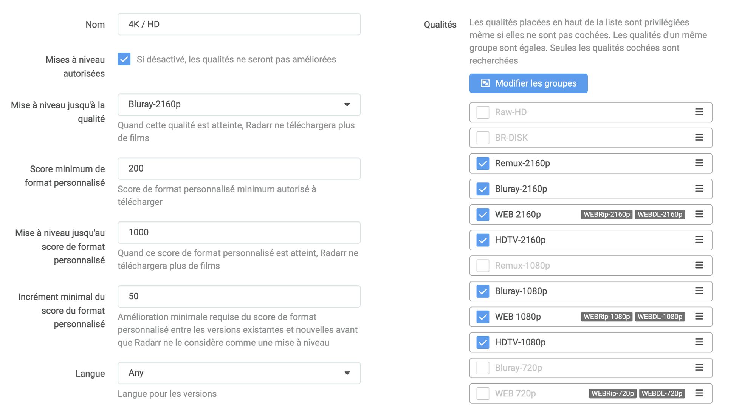756x408 pixels.
Task: Click the reorder handle for Bluray-720p
Action: 699,368
